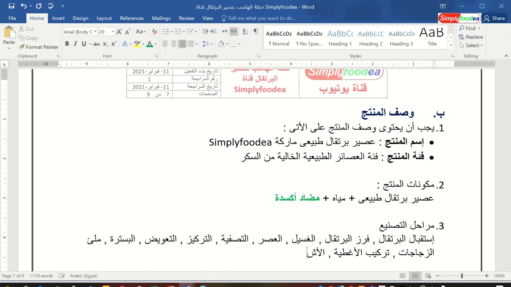Show or hide paragraph marks
The image size is (511, 287).
pyautogui.click(x=256, y=32)
